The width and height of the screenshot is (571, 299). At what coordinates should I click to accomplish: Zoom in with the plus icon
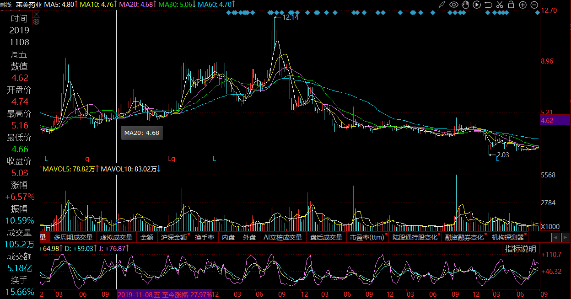click(523, 5)
